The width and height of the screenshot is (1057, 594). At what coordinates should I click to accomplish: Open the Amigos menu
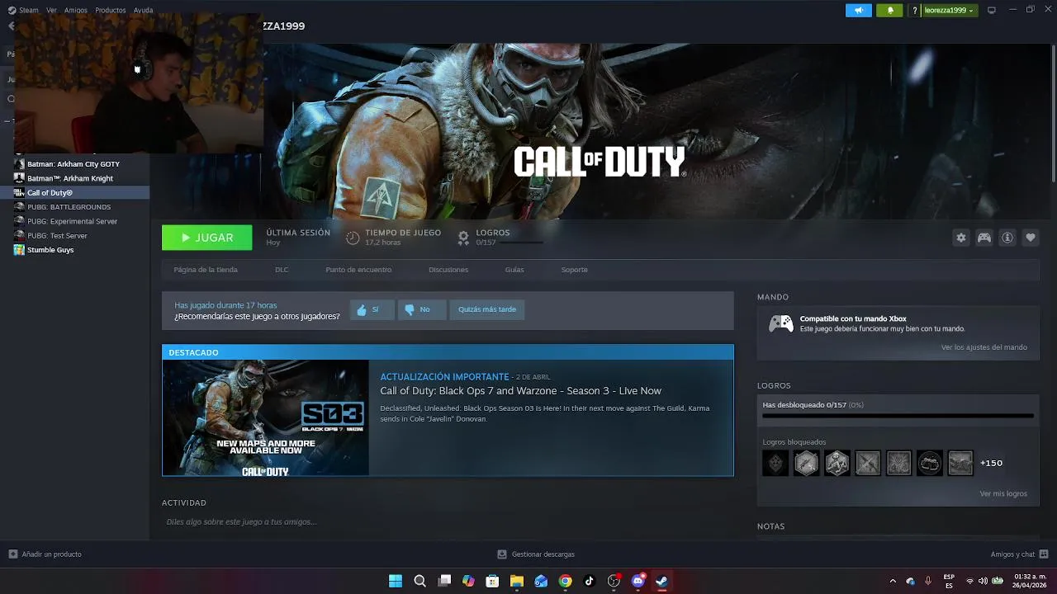click(75, 10)
